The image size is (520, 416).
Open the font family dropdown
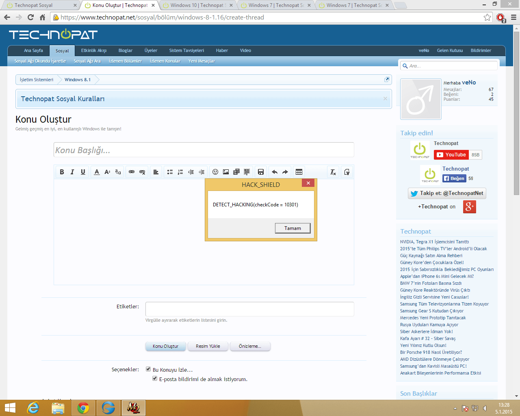(118, 172)
